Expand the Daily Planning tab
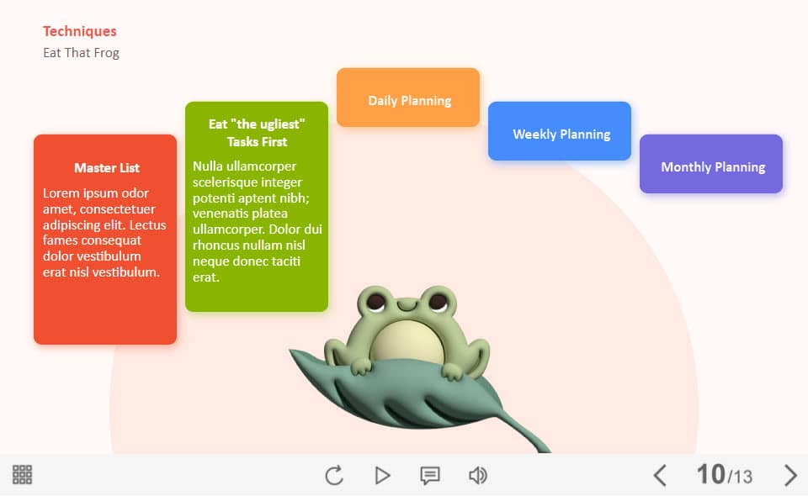The width and height of the screenshot is (808, 496). point(408,98)
